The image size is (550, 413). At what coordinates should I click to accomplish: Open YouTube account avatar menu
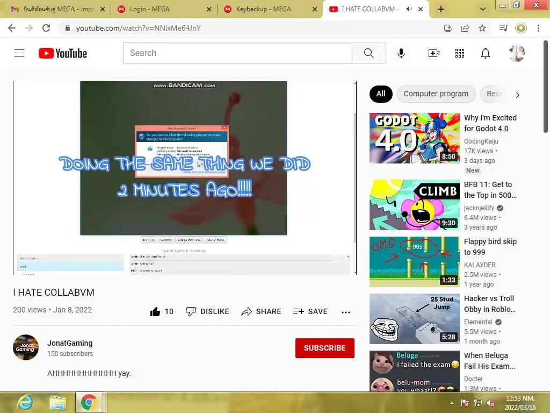pyautogui.click(x=517, y=53)
